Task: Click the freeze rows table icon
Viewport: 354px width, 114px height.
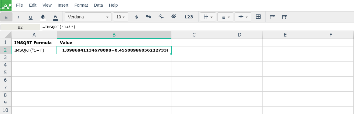Action: click(273, 17)
